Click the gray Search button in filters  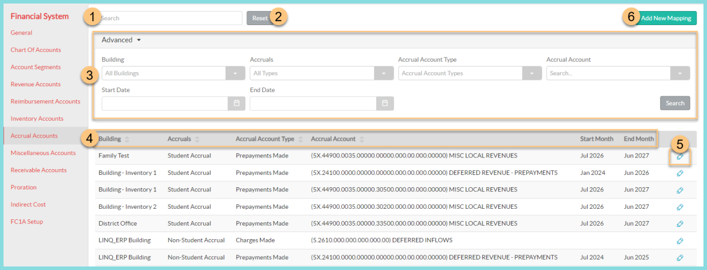pos(675,103)
